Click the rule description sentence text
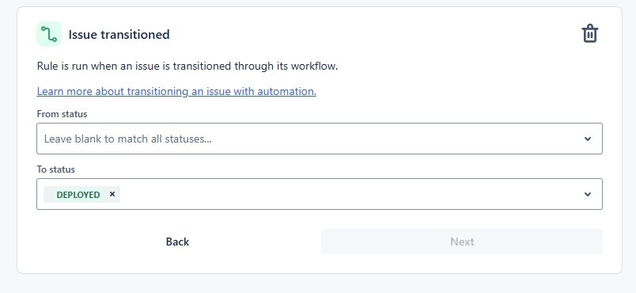 pyautogui.click(x=187, y=66)
